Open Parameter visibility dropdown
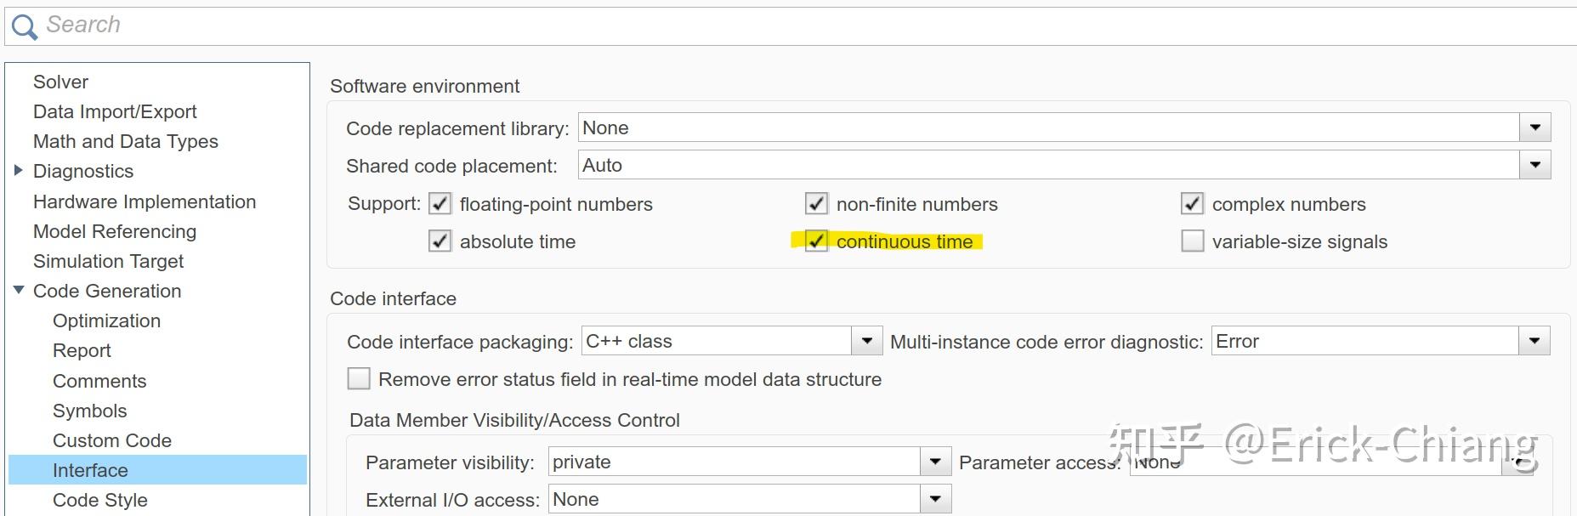The width and height of the screenshot is (1577, 516). pyautogui.click(x=935, y=462)
